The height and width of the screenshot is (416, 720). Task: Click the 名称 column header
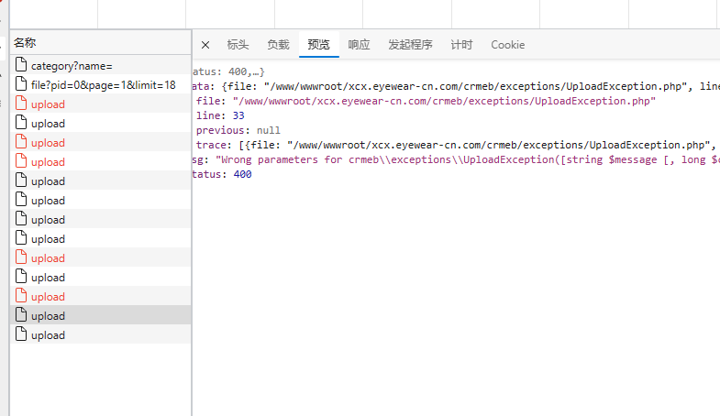click(x=100, y=43)
